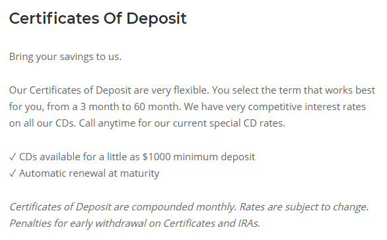387x240 pixels.
Task: Click the 'special CD rates' phrase
Action: (x=247, y=123)
